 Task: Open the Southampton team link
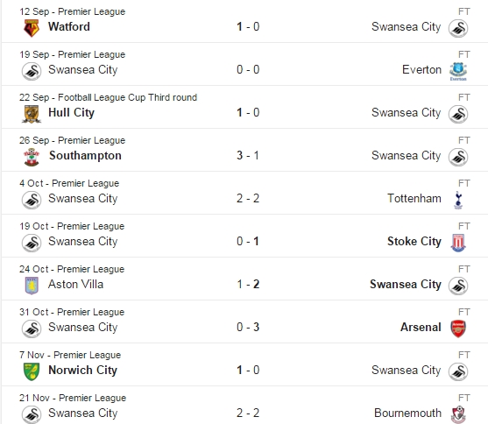click(x=85, y=155)
